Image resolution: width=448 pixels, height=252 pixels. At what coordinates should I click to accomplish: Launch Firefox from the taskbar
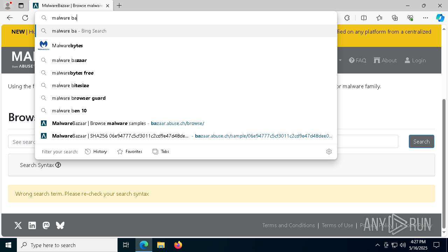click(178, 245)
